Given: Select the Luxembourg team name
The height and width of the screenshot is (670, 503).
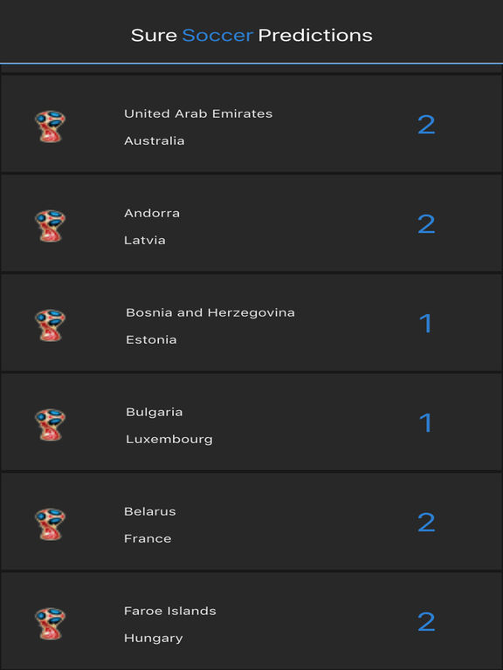Looking at the screenshot, I should pos(169,440).
